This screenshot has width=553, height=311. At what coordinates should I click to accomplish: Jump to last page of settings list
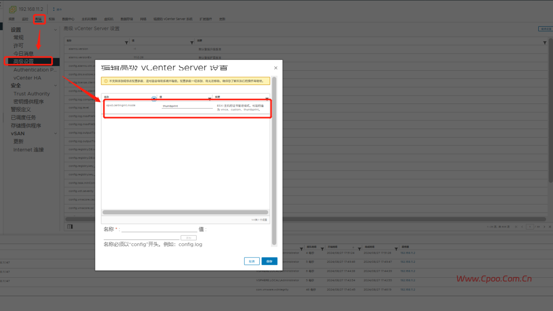coord(550,226)
